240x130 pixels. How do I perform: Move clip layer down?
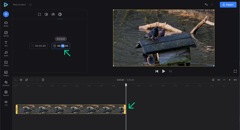[x=37, y=80]
